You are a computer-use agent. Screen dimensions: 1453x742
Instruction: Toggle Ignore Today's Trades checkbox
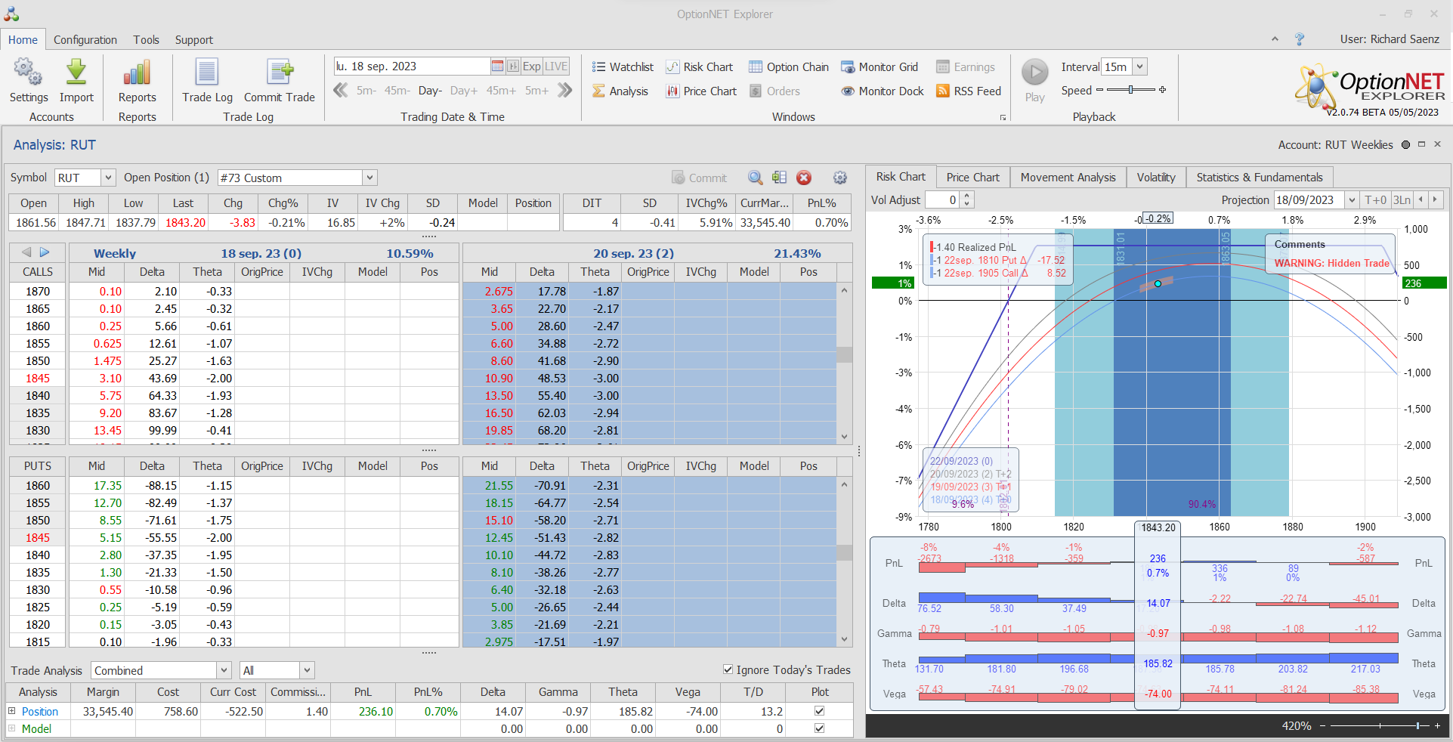click(x=728, y=669)
